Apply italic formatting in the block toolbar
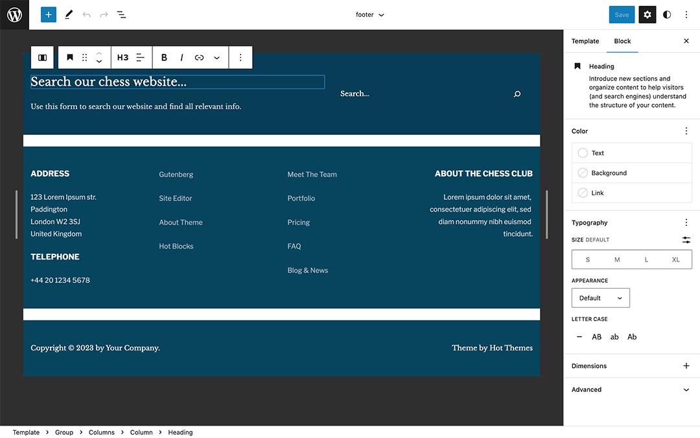This screenshot has width=700, height=438. pos(181,57)
